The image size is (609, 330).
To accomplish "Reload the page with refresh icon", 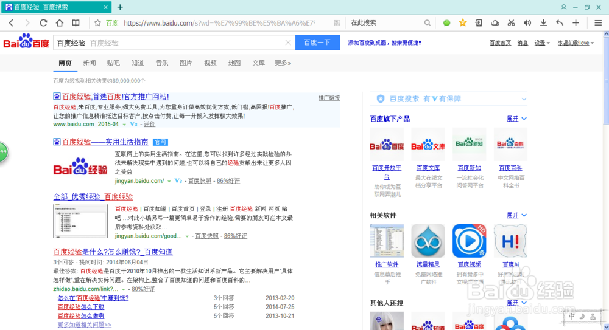I will coord(43,23).
